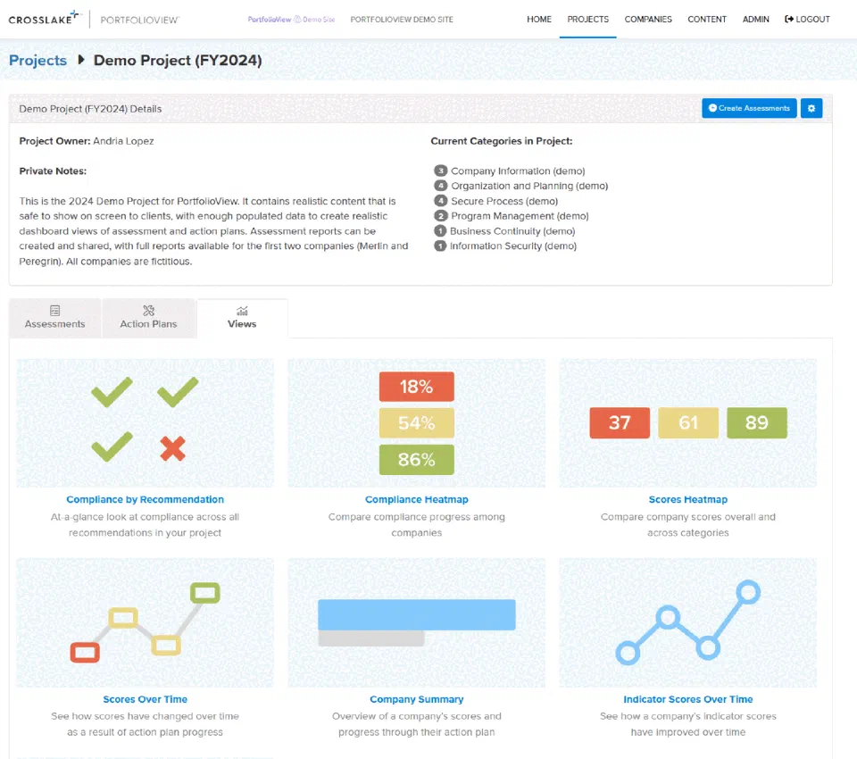Click the Demo Project (FY2024) page title
This screenshot has height=759, width=857.
(178, 60)
